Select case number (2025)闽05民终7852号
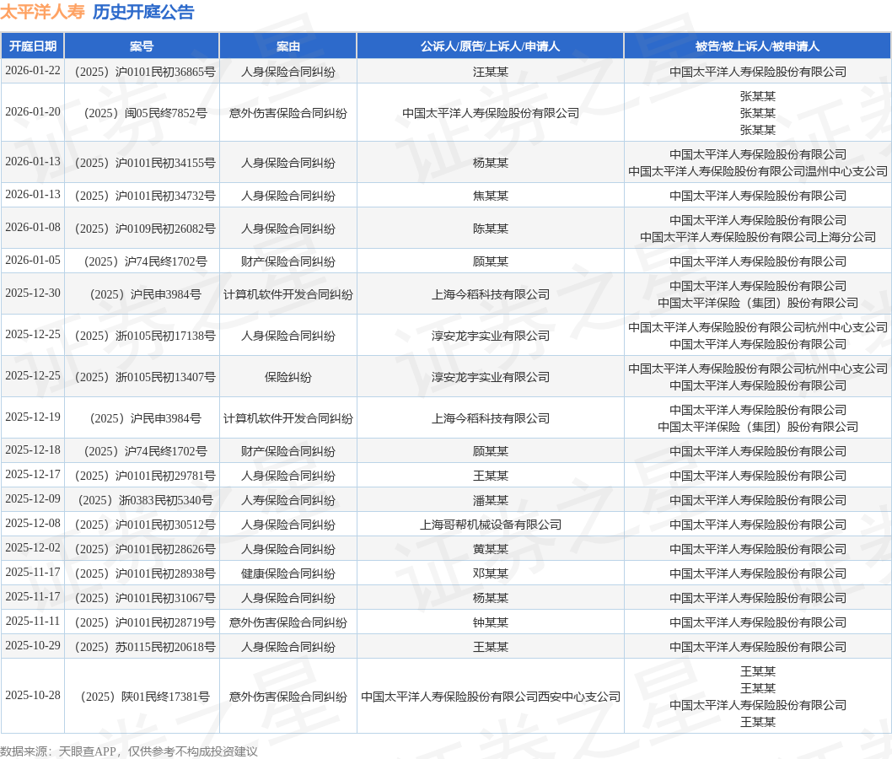This screenshot has width=892, height=759. [x=145, y=113]
